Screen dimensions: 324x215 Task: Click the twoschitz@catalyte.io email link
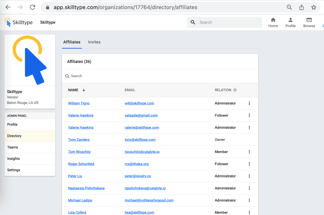pyautogui.click(x=142, y=152)
